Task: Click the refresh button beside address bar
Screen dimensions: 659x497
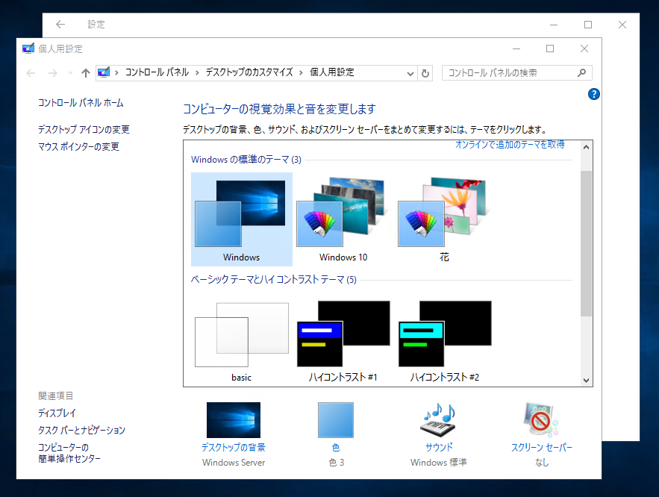Action: click(425, 73)
